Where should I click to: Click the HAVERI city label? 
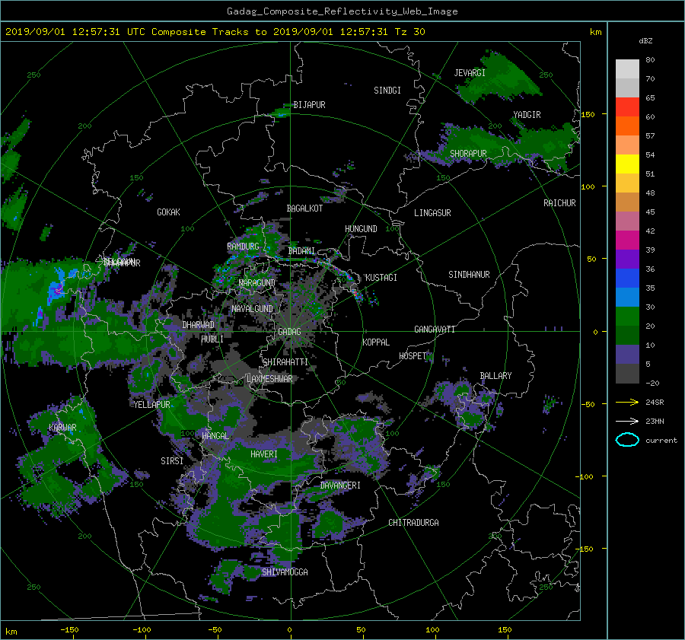click(264, 455)
